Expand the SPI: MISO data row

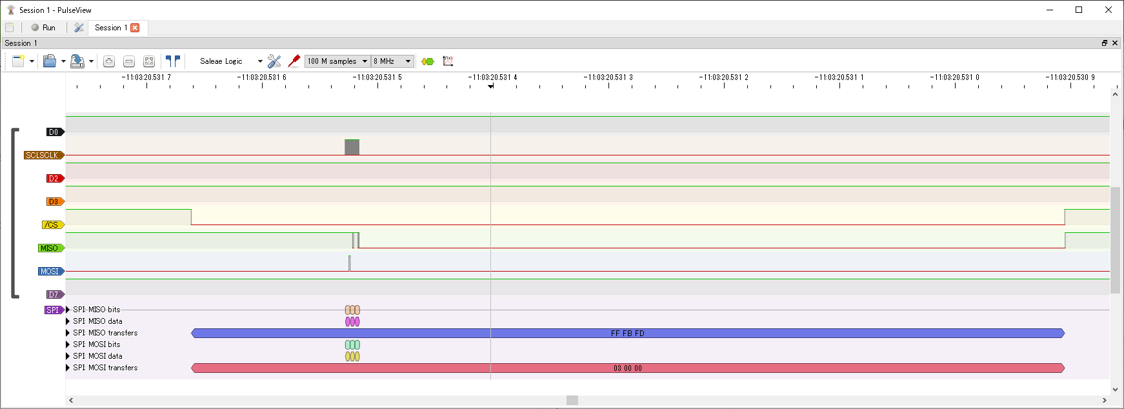coord(68,321)
